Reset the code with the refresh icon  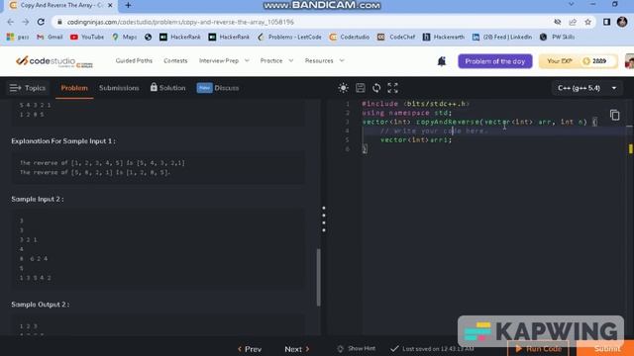click(376, 88)
